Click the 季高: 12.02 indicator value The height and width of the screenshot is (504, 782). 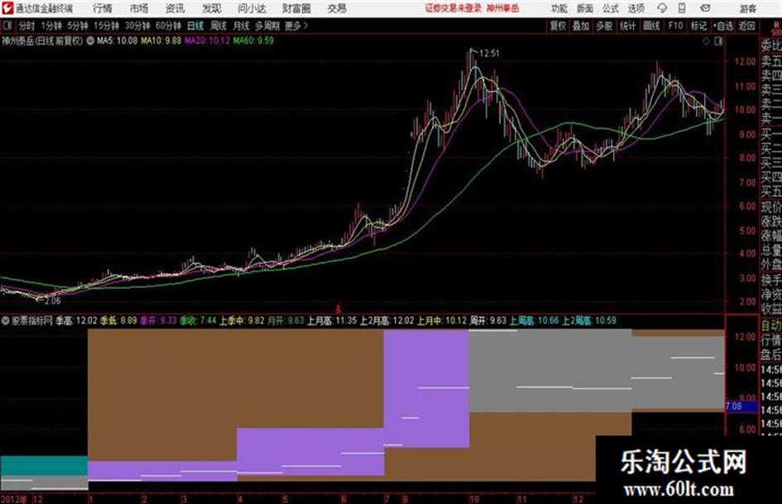pos(76,321)
